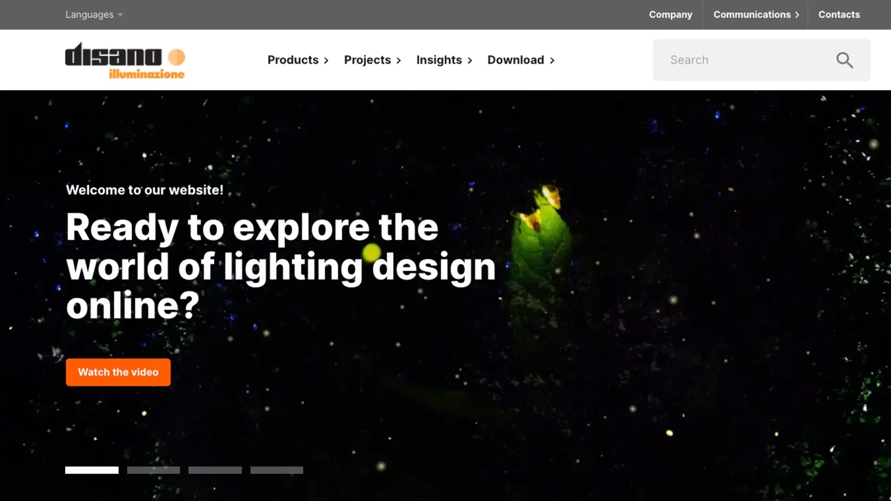The width and height of the screenshot is (891, 501).
Task: Expand the Insights menu
Action: tap(444, 60)
